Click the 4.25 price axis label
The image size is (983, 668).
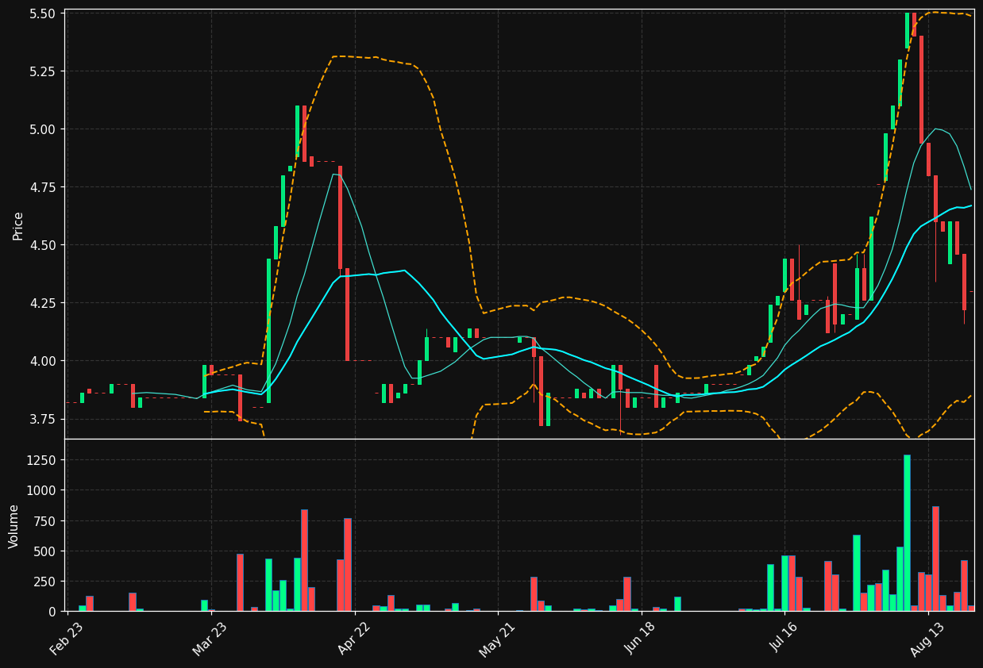(x=42, y=303)
